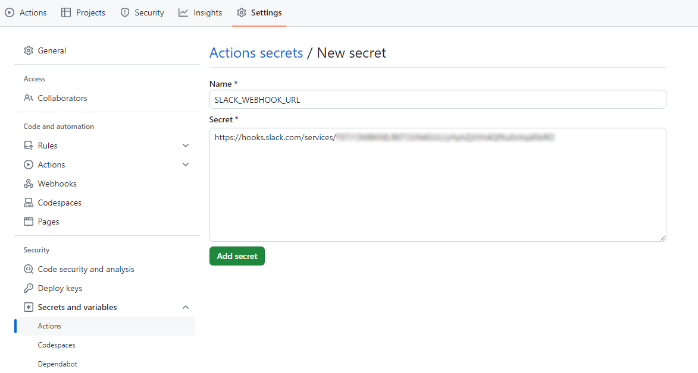
Task: Click the Webhooks icon in sidebar
Action: pyautogui.click(x=29, y=184)
